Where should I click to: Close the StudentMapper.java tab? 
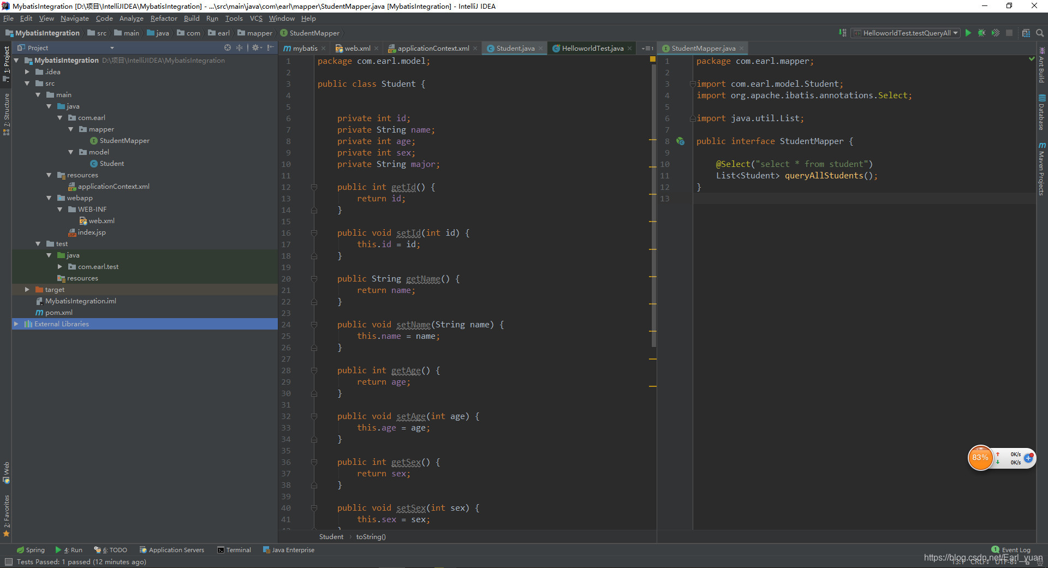(x=741, y=49)
